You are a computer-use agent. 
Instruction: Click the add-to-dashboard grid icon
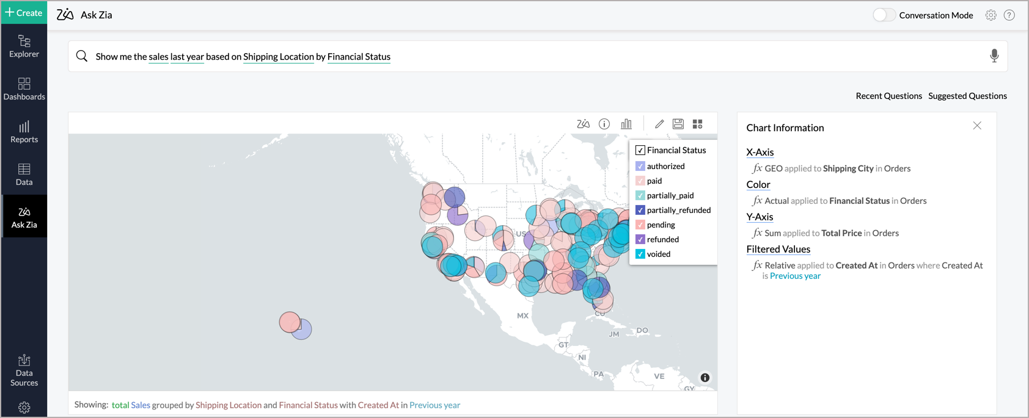(698, 124)
